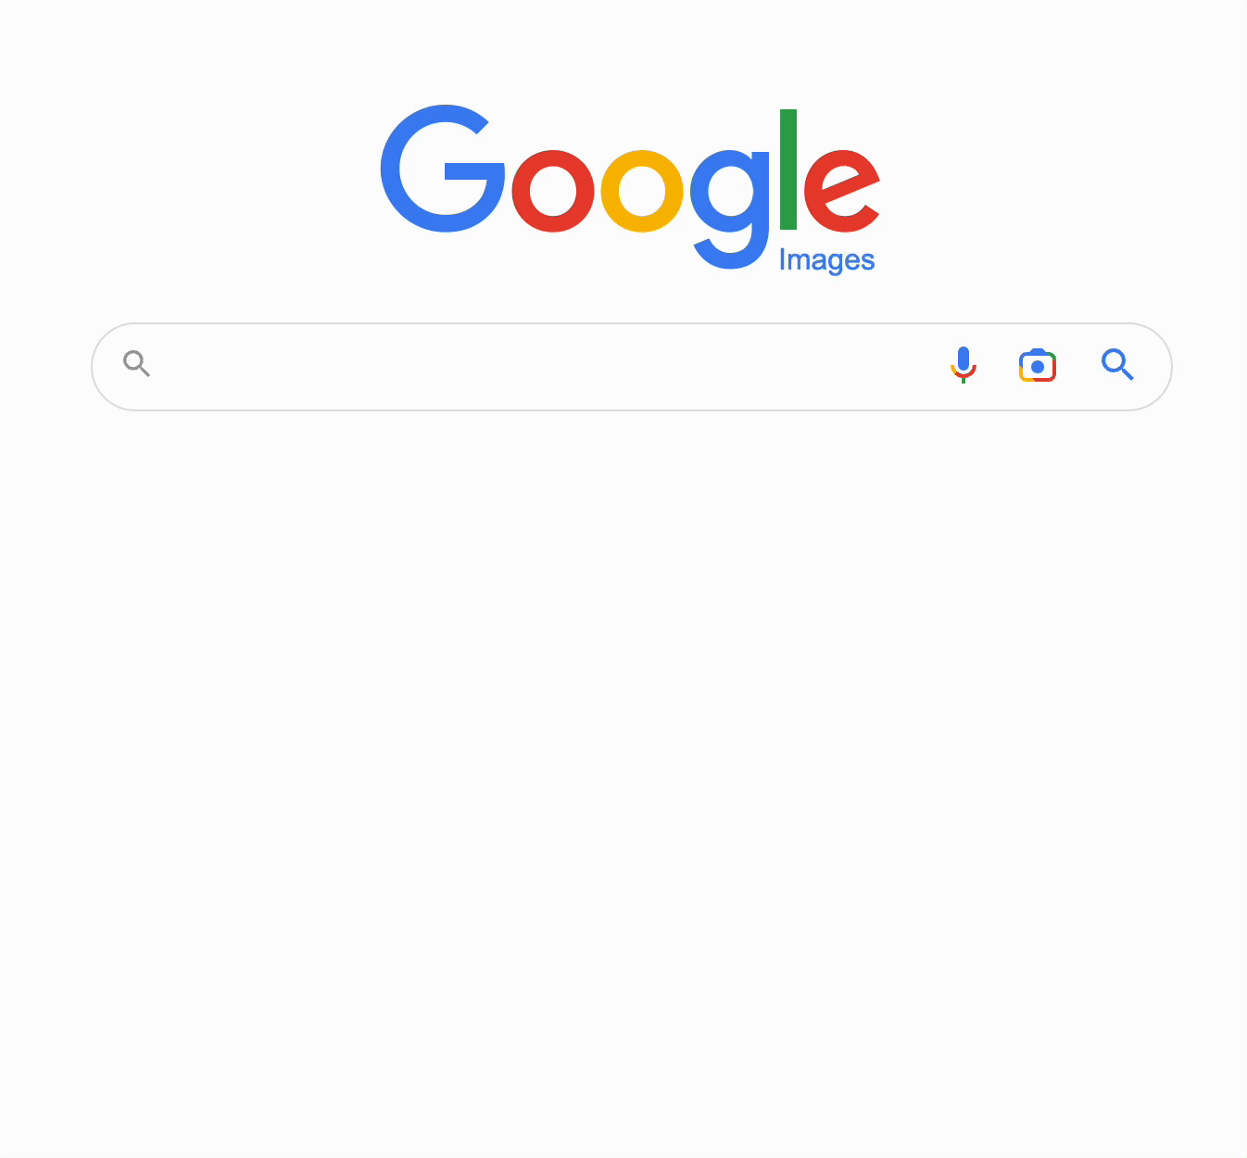
Task: Click the gray magnifier inside search box
Action: (137, 363)
